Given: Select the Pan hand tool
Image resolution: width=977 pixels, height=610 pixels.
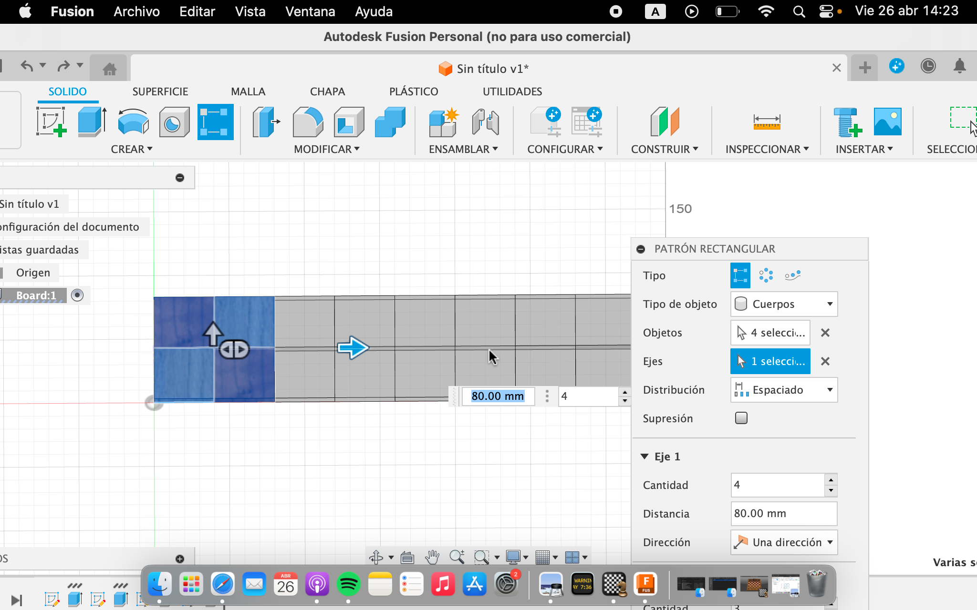Looking at the screenshot, I should pos(432,556).
